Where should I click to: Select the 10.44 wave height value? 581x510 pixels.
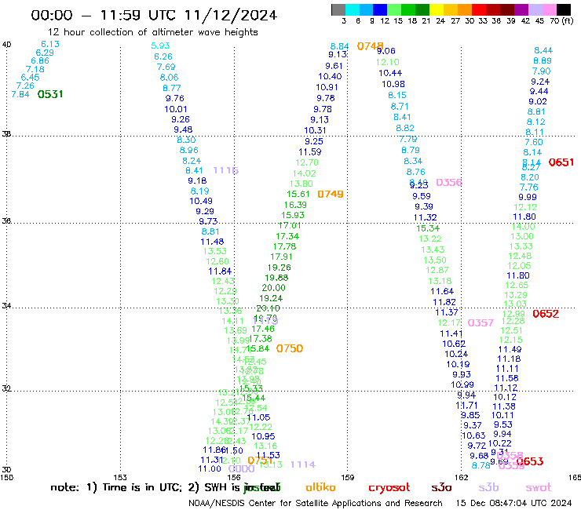(x=390, y=73)
